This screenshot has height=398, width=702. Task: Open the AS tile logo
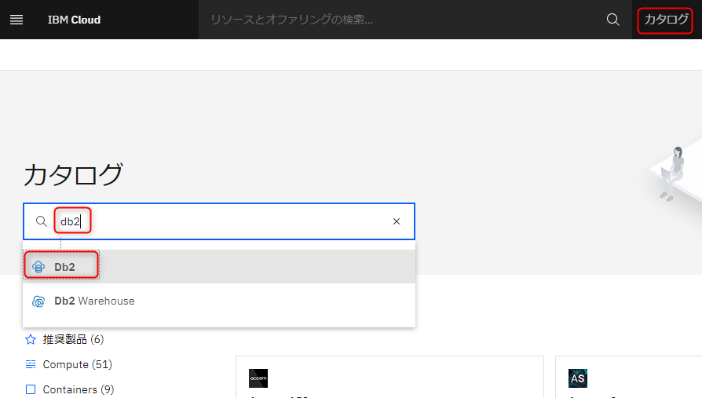[577, 378]
